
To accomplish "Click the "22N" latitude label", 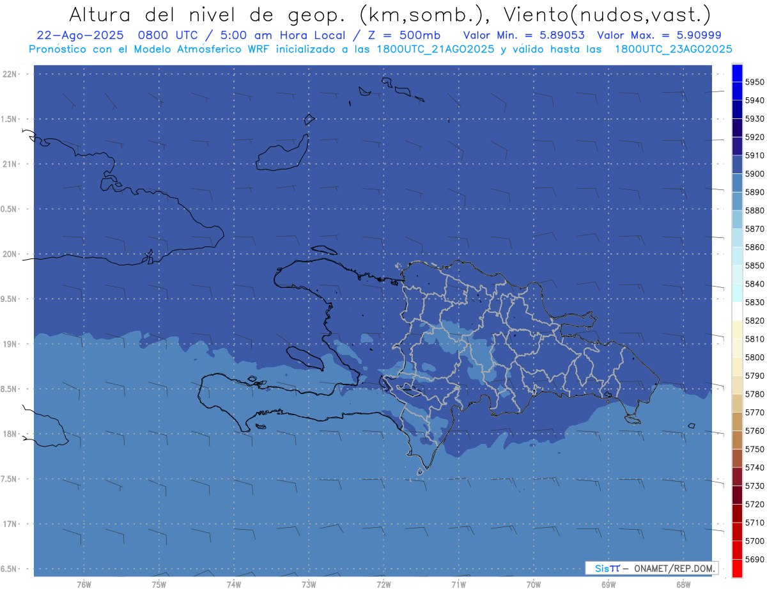I will pyautogui.click(x=11, y=74).
